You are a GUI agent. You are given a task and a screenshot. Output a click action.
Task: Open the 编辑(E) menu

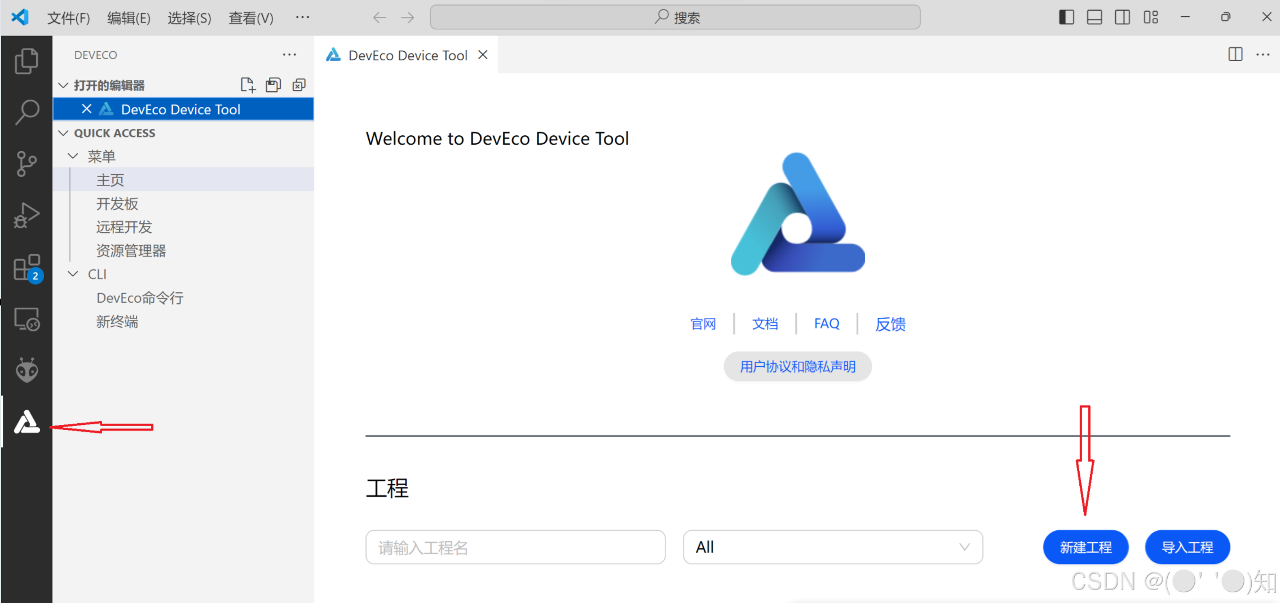pos(129,18)
